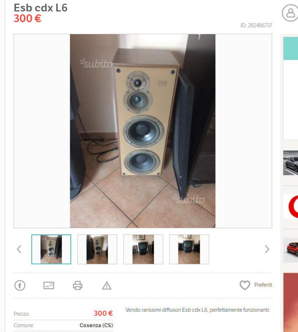Select fourth thumbnail in gallery

[x=189, y=249]
